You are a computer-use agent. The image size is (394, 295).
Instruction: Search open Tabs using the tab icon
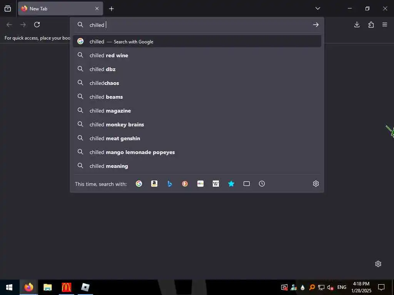point(247,184)
